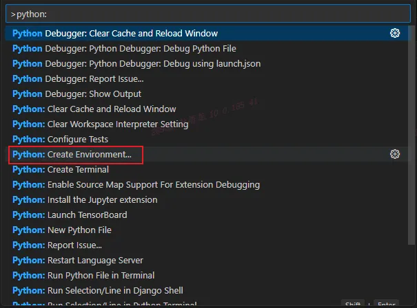417x308 pixels.
Task: Choose Python: Restart Language Server
Action: (206, 261)
